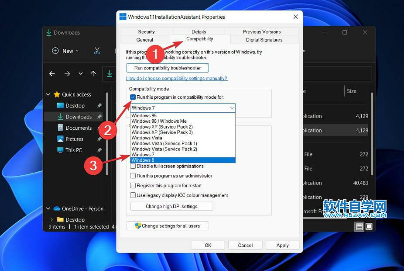Click Run compatibility troubleshooter button
This screenshot has width=404, height=271.
point(168,68)
